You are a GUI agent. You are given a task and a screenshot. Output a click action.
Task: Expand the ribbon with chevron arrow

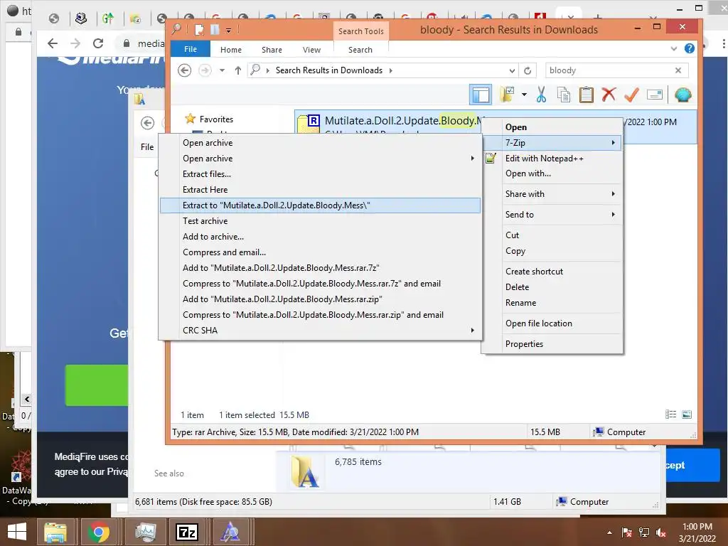pos(674,49)
